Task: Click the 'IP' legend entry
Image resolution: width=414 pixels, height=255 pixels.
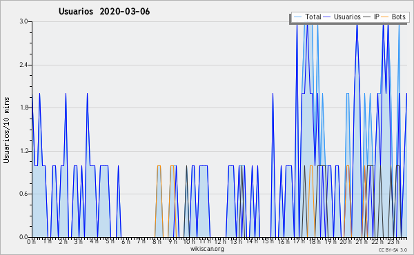Action: (377, 17)
